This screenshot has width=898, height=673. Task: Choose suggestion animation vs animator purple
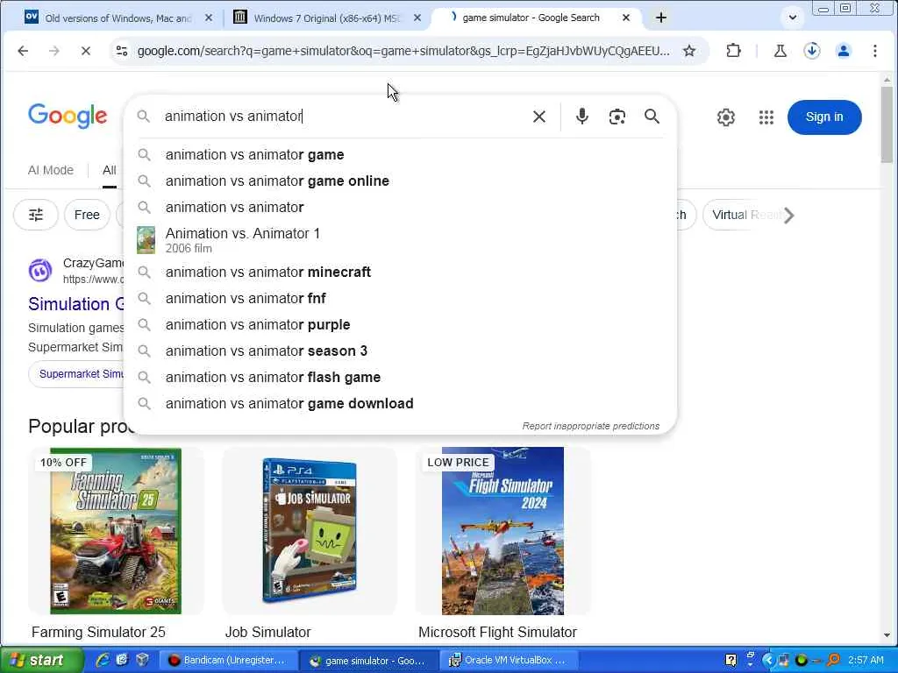click(x=400, y=324)
